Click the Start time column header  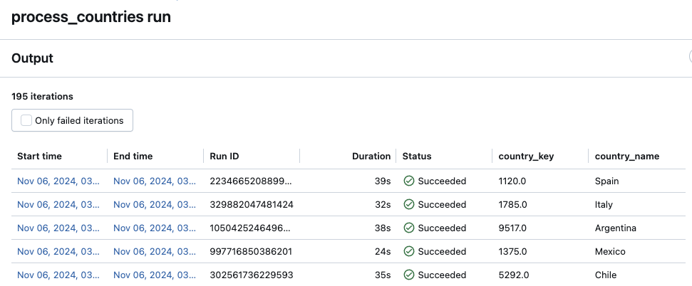[x=40, y=157]
